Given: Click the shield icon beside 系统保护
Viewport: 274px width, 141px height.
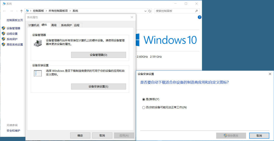Looking at the screenshot, I should (3, 39).
